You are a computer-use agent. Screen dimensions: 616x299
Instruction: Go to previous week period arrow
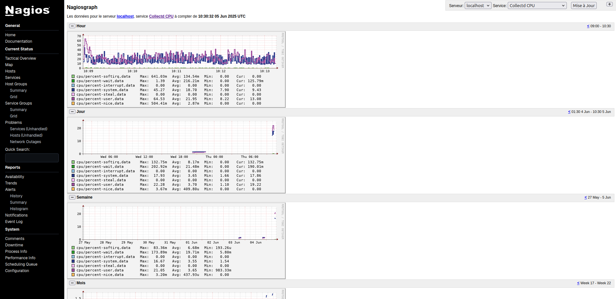click(585, 198)
